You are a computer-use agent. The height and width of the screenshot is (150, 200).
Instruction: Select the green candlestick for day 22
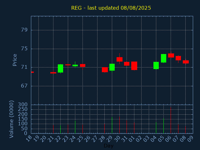[60, 68]
